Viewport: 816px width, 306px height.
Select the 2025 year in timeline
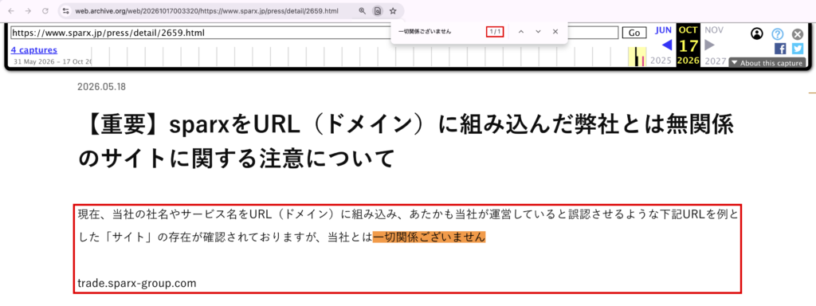(x=661, y=61)
